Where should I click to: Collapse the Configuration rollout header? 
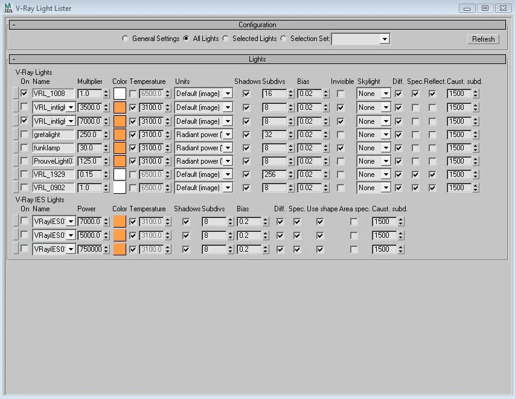pyautogui.click(x=257, y=25)
